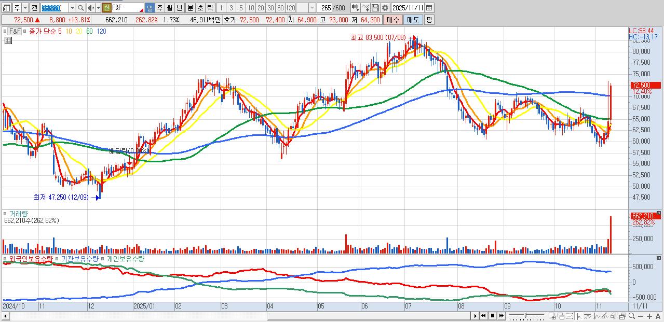Select the 분 (minute) period button
Screen dimensions: 664x322
[190, 8]
